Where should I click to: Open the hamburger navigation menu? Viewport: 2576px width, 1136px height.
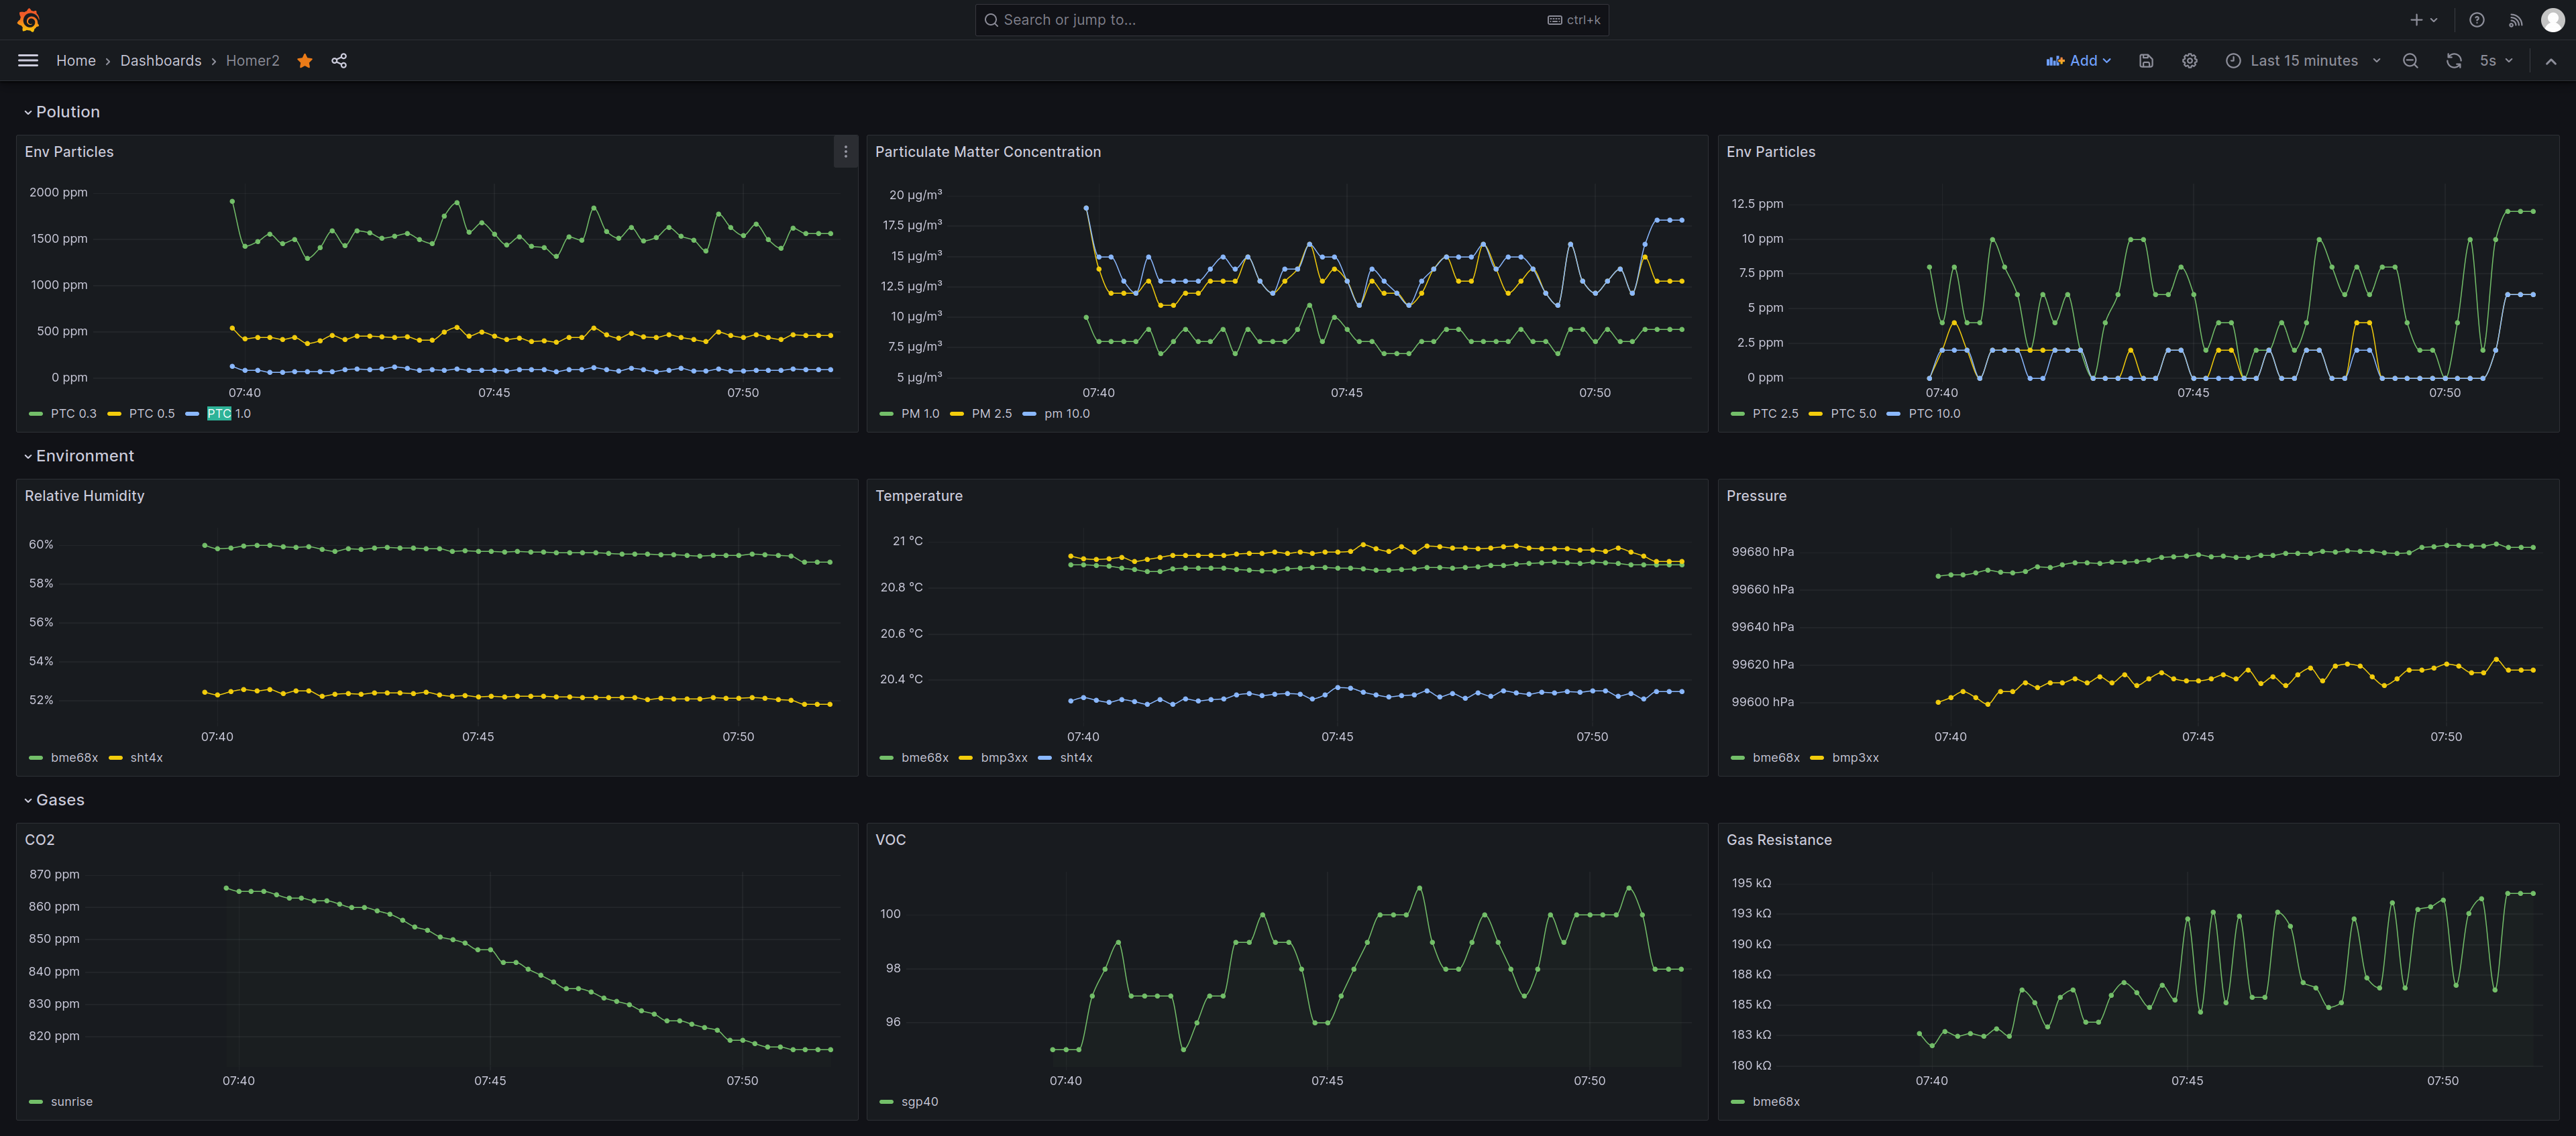coord(28,61)
